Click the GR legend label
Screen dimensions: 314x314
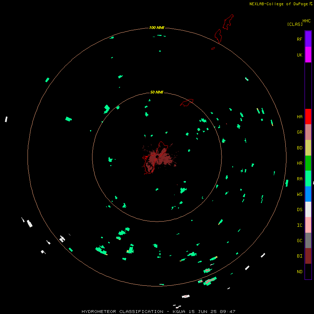(299, 132)
